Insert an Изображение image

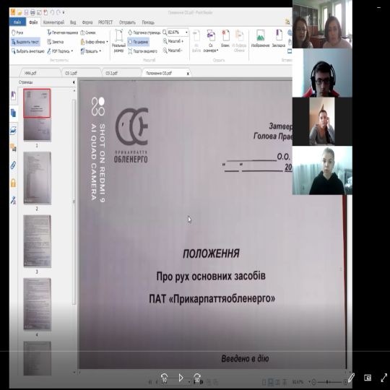(261, 39)
